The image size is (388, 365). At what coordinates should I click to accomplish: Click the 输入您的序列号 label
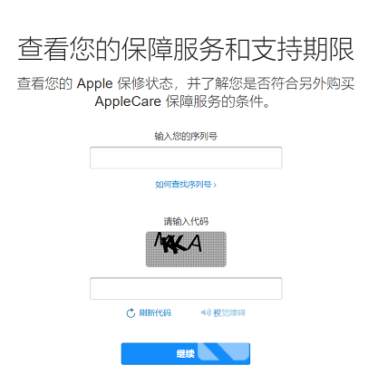point(186,137)
